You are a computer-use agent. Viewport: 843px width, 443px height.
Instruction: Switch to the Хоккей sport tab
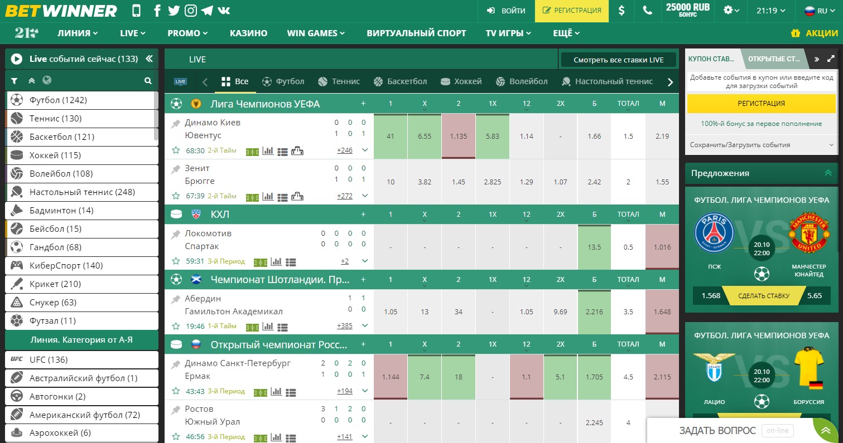click(x=461, y=81)
